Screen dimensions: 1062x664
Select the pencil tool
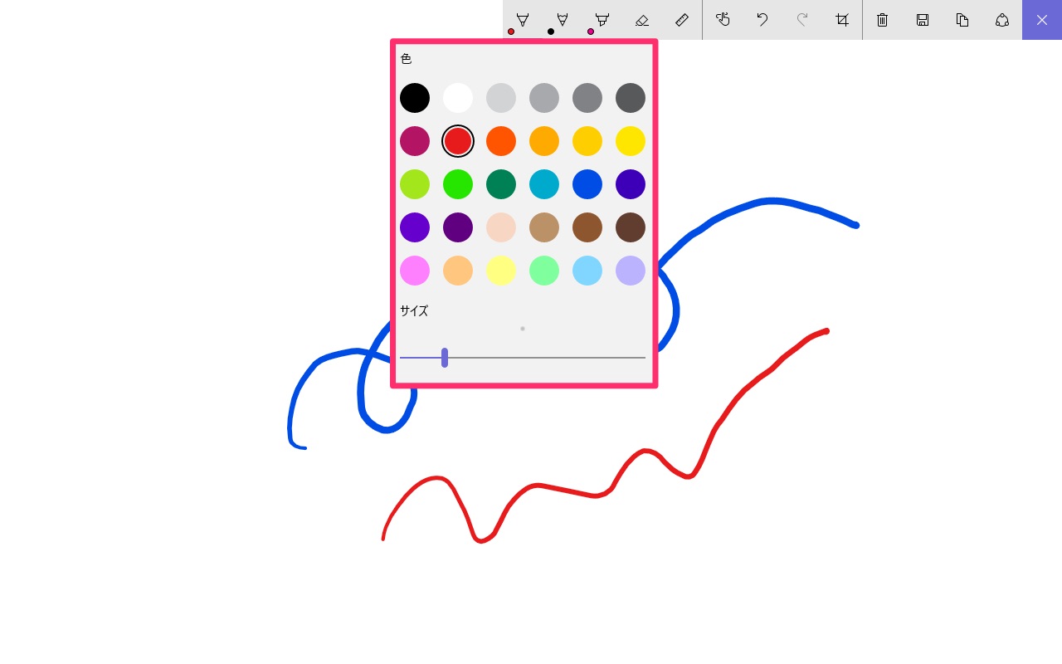pyautogui.click(x=563, y=20)
